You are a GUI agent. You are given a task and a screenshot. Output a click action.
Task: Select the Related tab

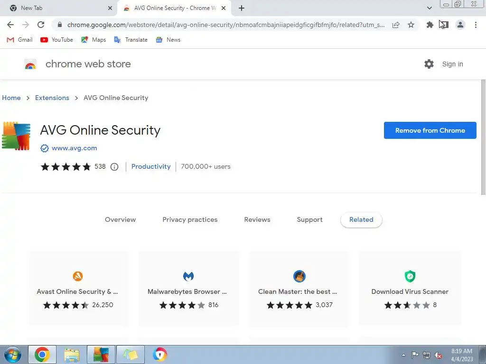click(361, 220)
